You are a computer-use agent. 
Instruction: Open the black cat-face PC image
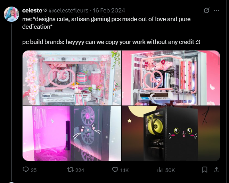(171, 134)
